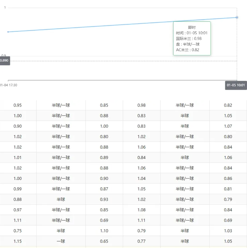247x250 pixels.
Task: Click the 0.93 odds cell
Action: click(x=104, y=199)
